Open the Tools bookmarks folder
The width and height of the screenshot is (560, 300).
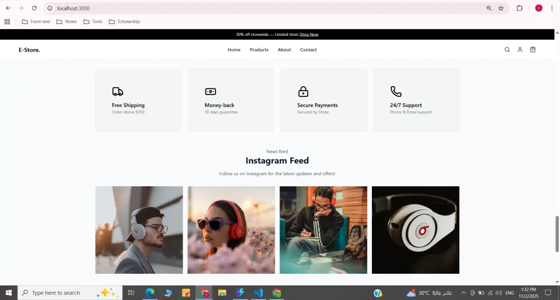click(93, 21)
